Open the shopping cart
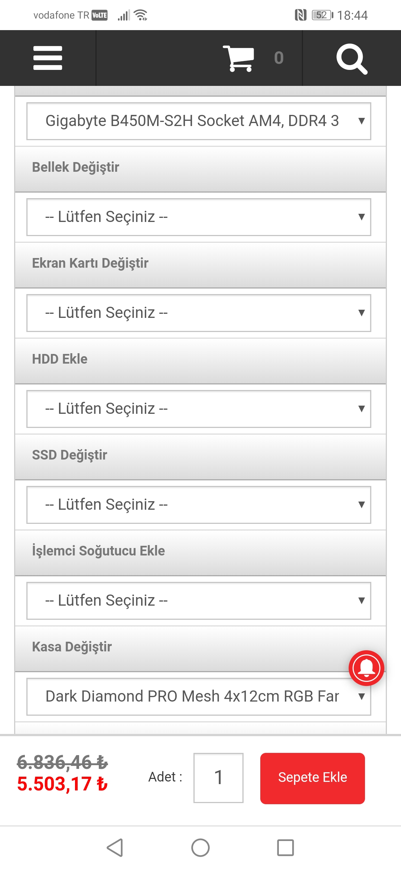This screenshot has height=870, width=401. (x=240, y=58)
